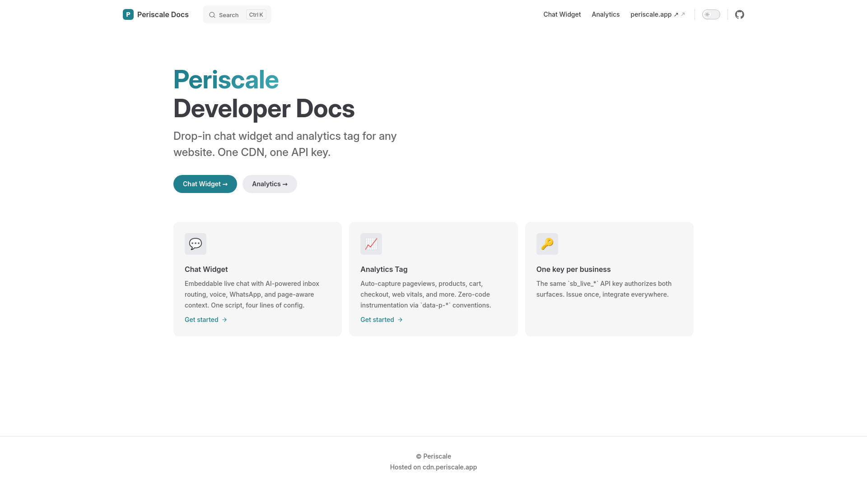The image size is (867, 487).
Task: Click the © Periscale footer text
Action: [433, 456]
